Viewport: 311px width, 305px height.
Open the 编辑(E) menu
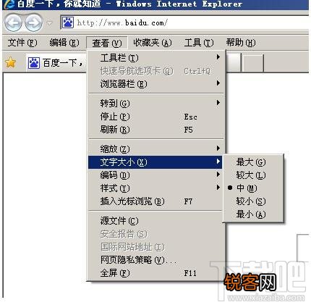coord(64,43)
